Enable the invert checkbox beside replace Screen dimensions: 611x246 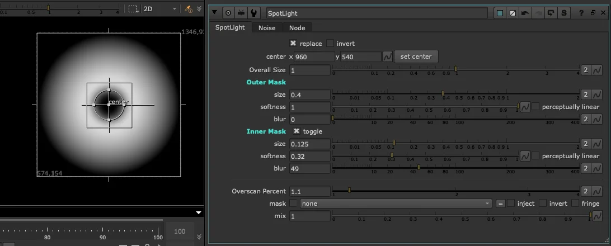[x=330, y=43]
